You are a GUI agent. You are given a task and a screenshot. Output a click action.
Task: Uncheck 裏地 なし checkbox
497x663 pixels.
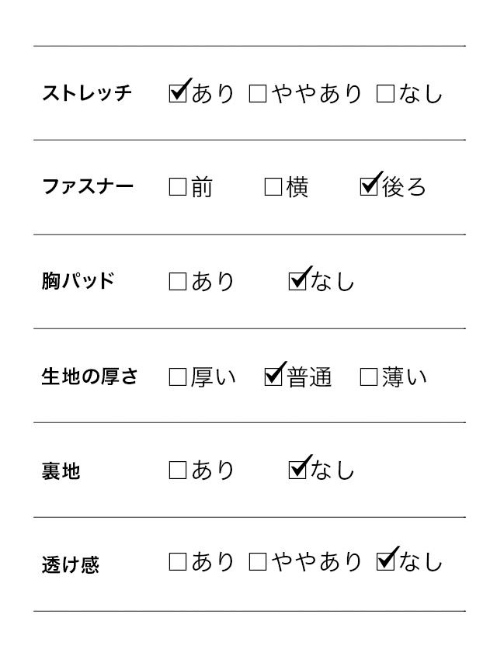point(297,470)
